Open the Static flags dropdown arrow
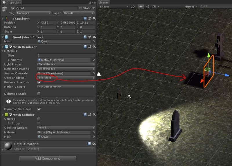The height and width of the screenshot is (166, 232). coord(93,8)
